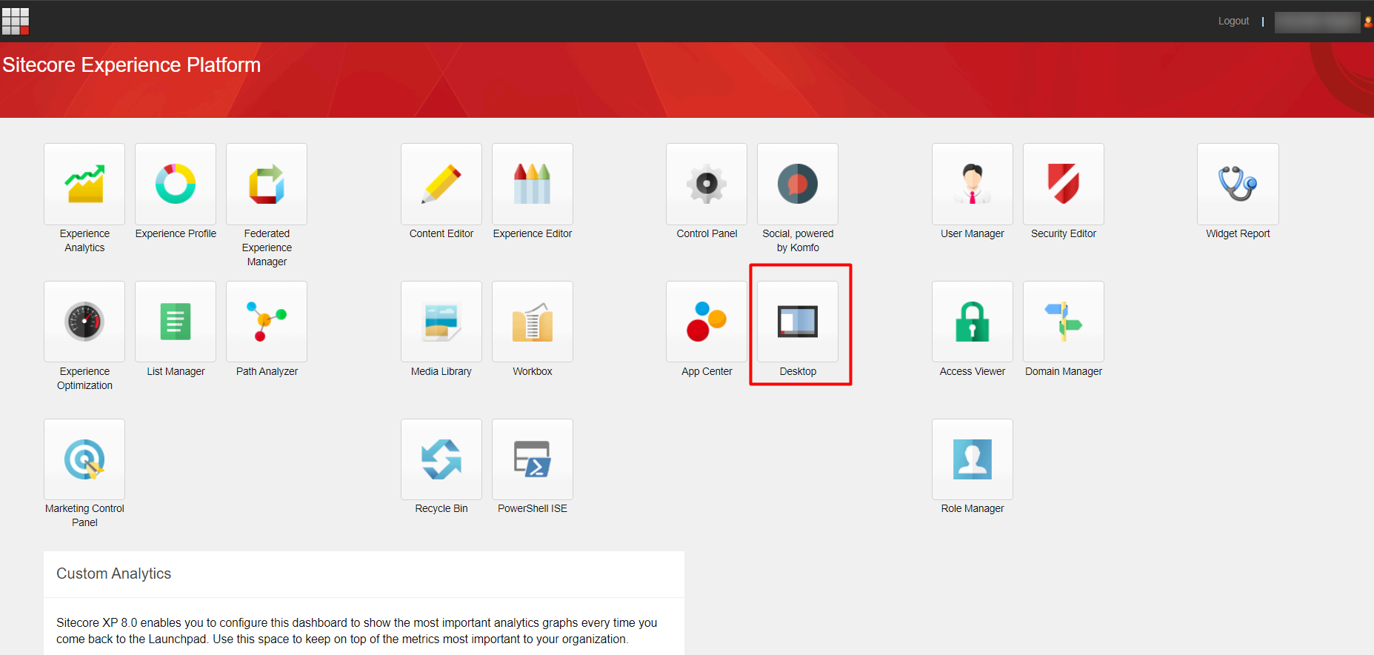Launch the Experience Editor
The height and width of the screenshot is (655, 1374).
533,184
